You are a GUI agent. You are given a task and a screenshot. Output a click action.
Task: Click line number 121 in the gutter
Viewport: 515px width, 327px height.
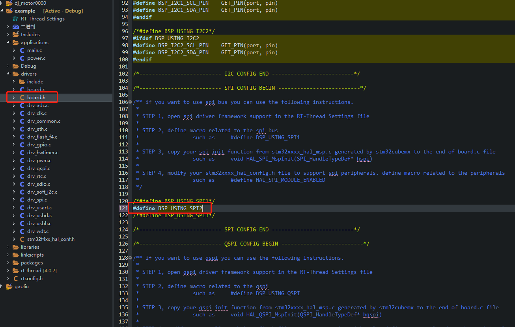point(123,208)
